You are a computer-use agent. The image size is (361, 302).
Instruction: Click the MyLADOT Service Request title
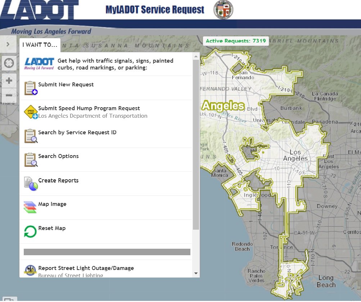pyautogui.click(x=155, y=10)
